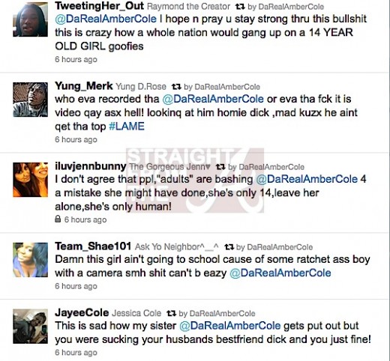Screen dimensions: 390x361
Task: Open TweetingHer_Out's profile picture
Action: pyautogui.click(x=30, y=19)
